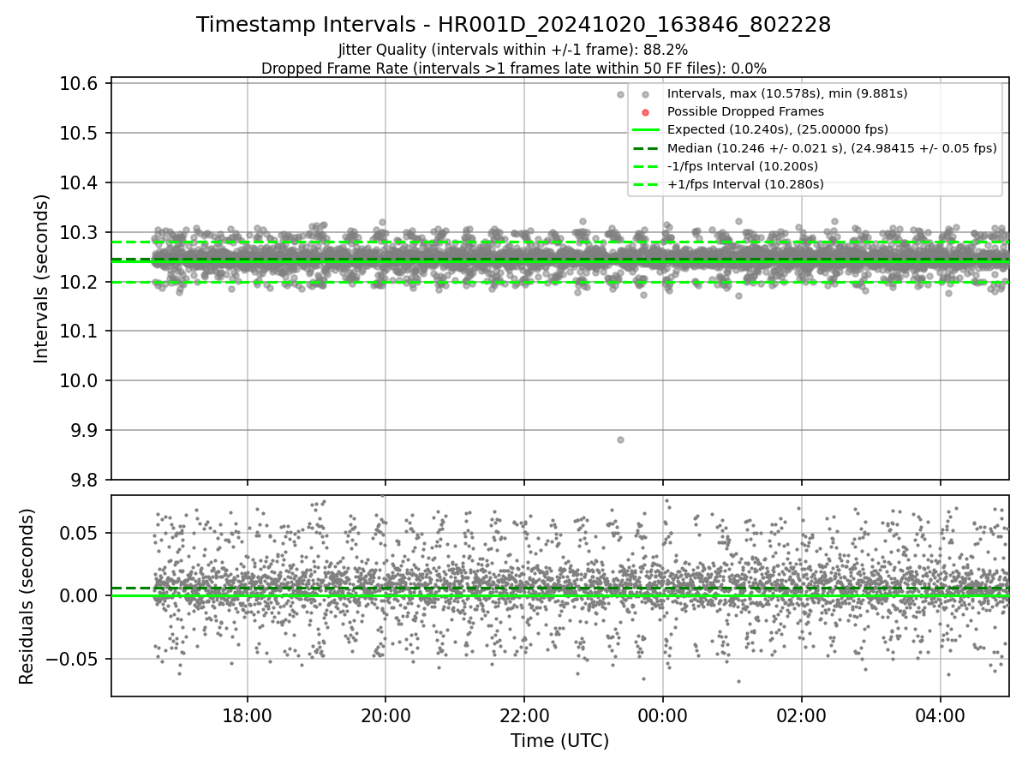Click the dark green dashed 'Median' legend line sample
Image resolution: width=1028 pixels, height=771 pixels.
[646, 148]
